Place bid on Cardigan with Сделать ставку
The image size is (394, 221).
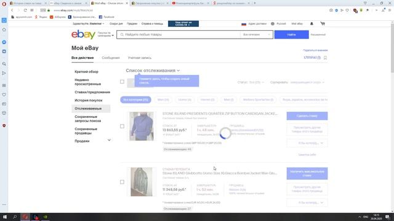(x=307, y=116)
